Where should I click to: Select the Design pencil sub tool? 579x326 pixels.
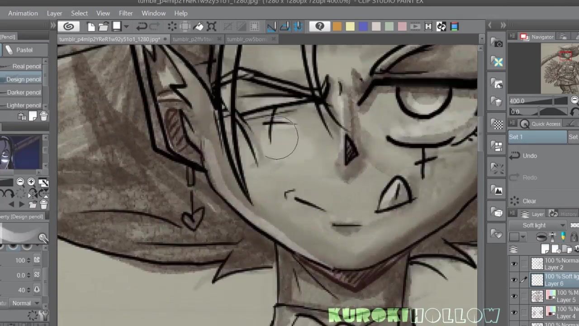click(x=24, y=79)
